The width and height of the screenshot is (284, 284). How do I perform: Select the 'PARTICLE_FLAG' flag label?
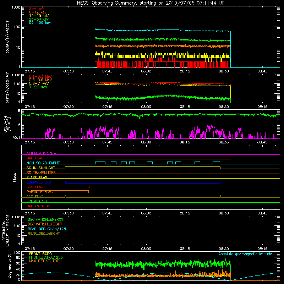pos(40,192)
